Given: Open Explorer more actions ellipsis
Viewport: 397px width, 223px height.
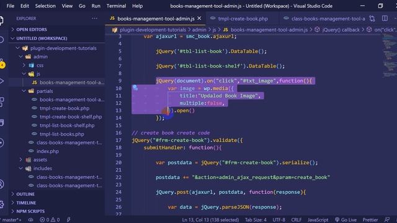Looking at the screenshot, I should [94, 19].
